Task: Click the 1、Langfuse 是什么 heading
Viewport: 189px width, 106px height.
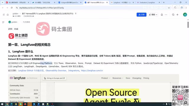Action: pos(20,52)
